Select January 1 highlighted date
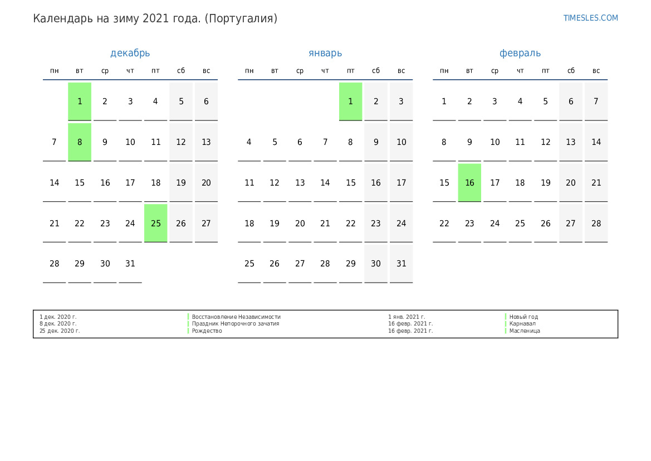 [350, 101]
